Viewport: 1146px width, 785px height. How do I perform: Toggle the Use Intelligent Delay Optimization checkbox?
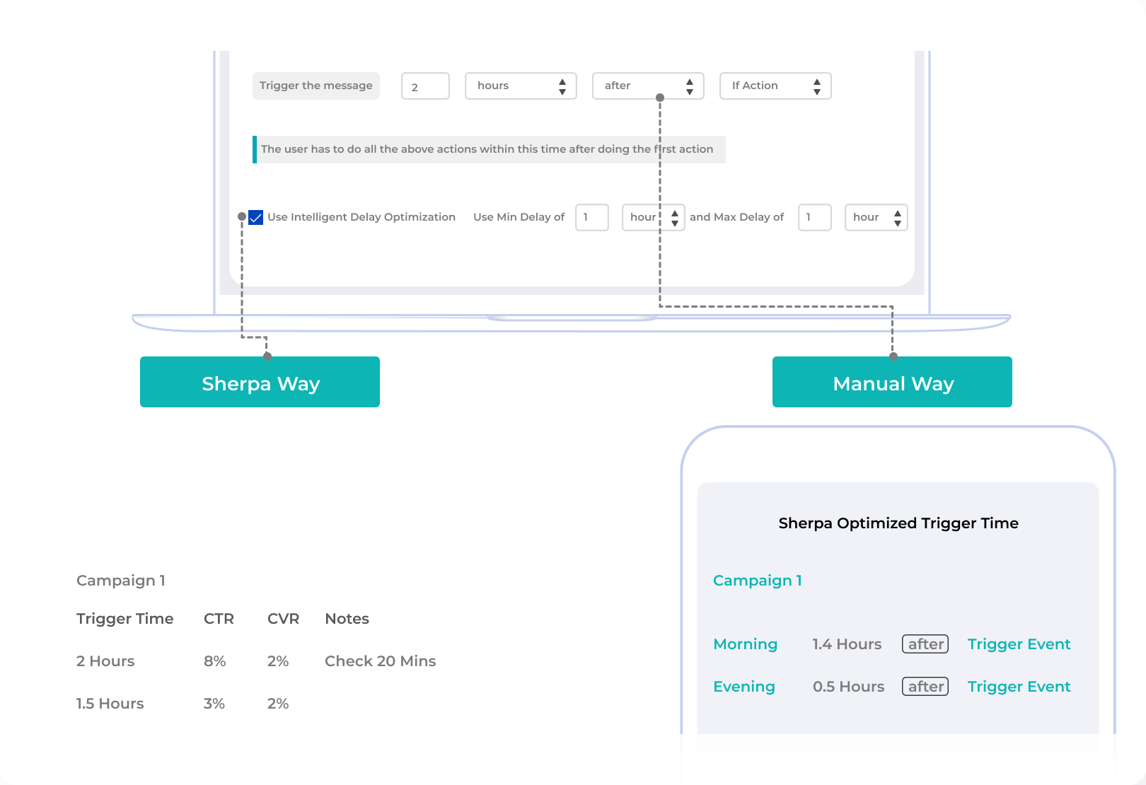[256, 217]
